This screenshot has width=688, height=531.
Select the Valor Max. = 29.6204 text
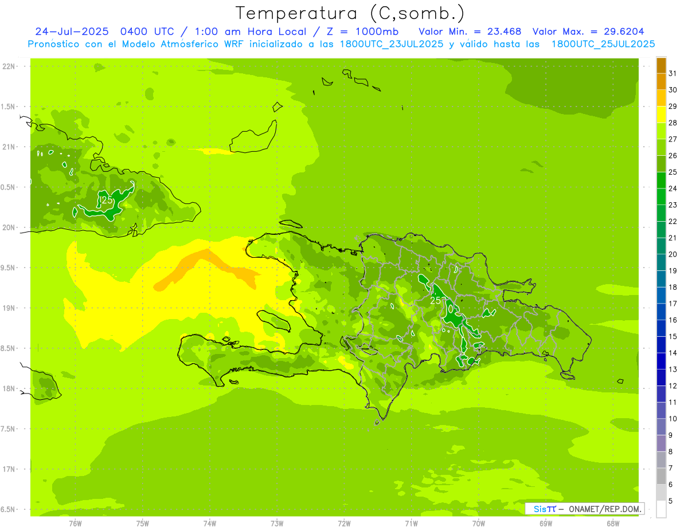click(x=592, y=32)
